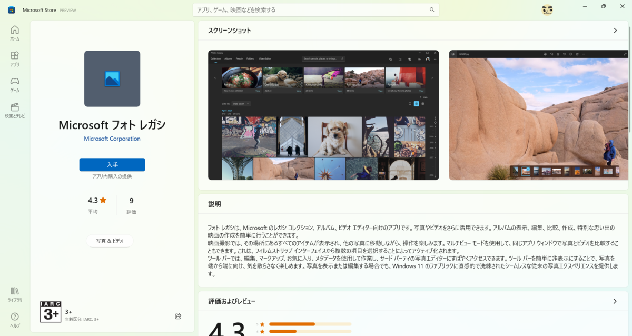Click the orange star next to 4.3
Screen dimensions: 632x336
(103, 200)
